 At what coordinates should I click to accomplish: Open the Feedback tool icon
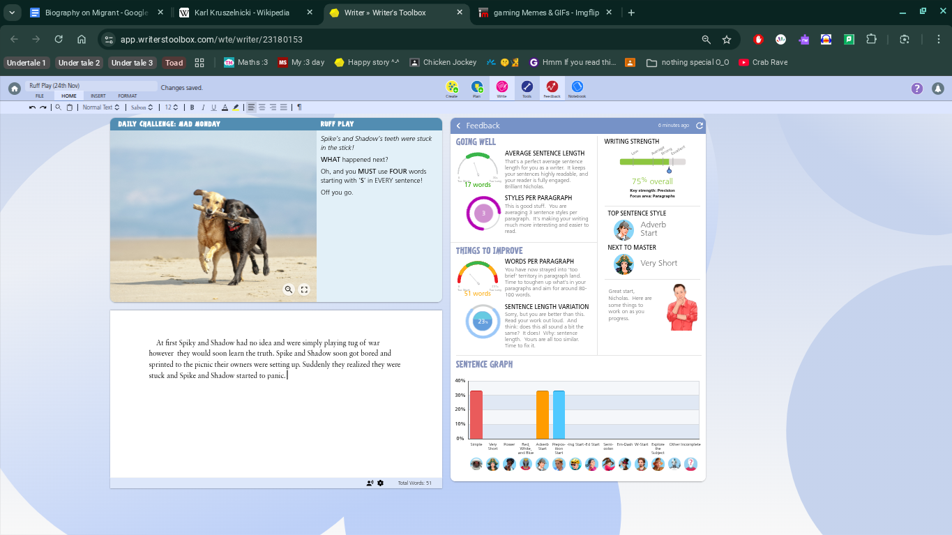(552, 88)
